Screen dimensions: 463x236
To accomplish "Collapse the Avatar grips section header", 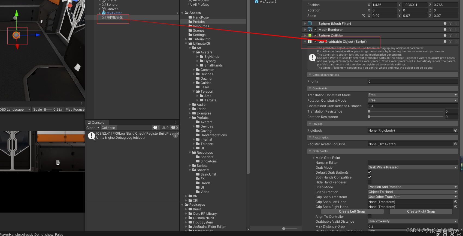I will pos(383,137).
